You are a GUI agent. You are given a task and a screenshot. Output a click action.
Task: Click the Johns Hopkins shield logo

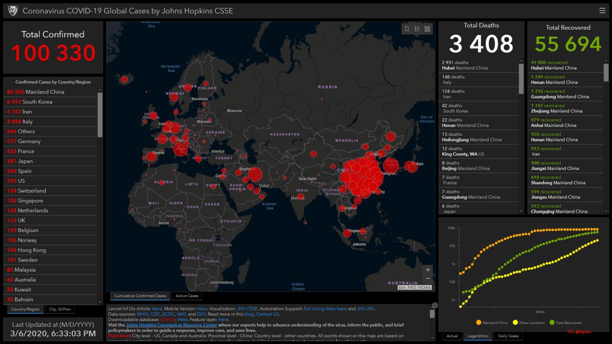pyautogui.click(x=13, y=11)
